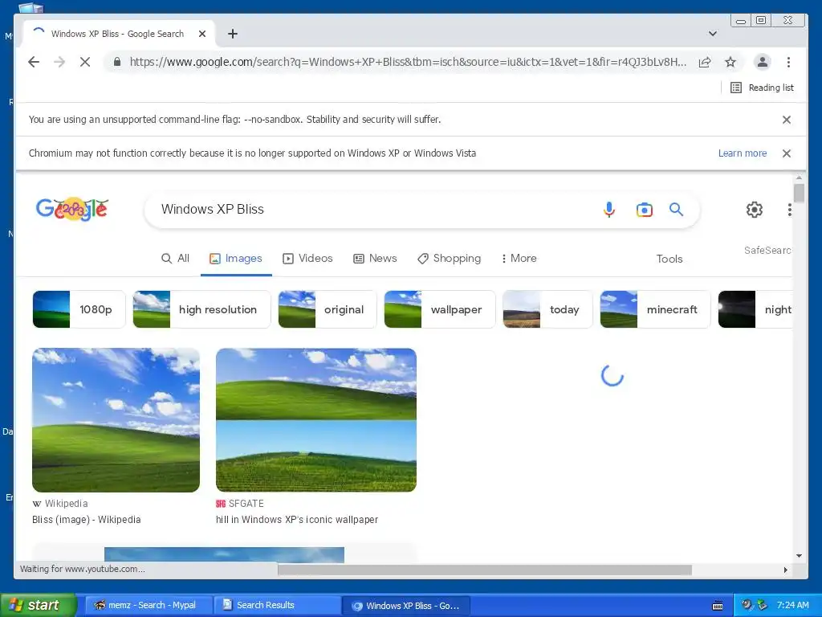Image resolution: width=822 pixels, height=617 pixels.
Task: Open the Wikipedia Bliss image thumbnail
Action: tap(116, 420)
